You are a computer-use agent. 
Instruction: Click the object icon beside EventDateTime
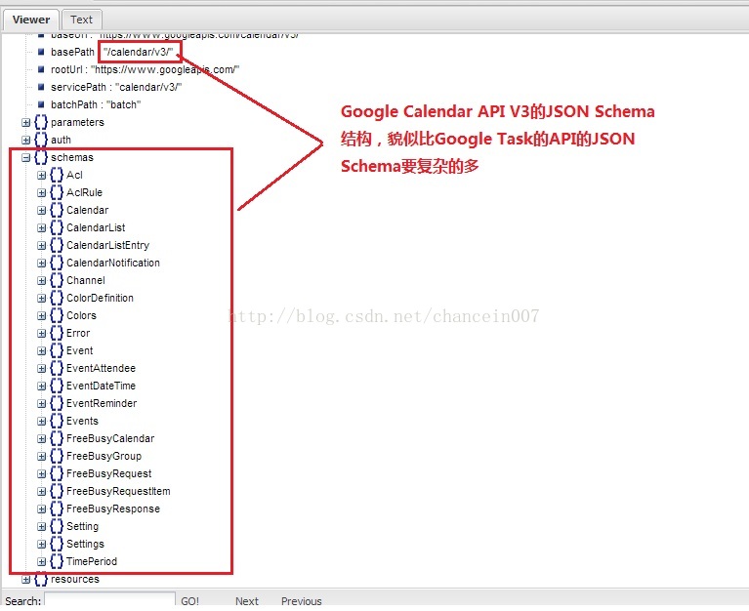pos(57,386)
